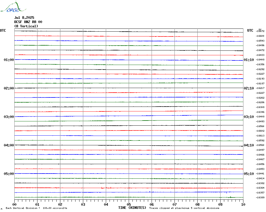The height and width of the screenshot is (212, 266).
Task: Click the DC offset value -16364
Action: point(260,188)
